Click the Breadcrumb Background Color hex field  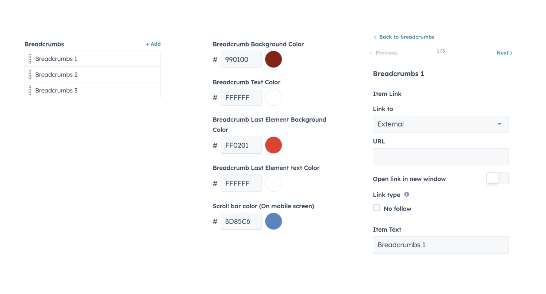tap(241, 59)
